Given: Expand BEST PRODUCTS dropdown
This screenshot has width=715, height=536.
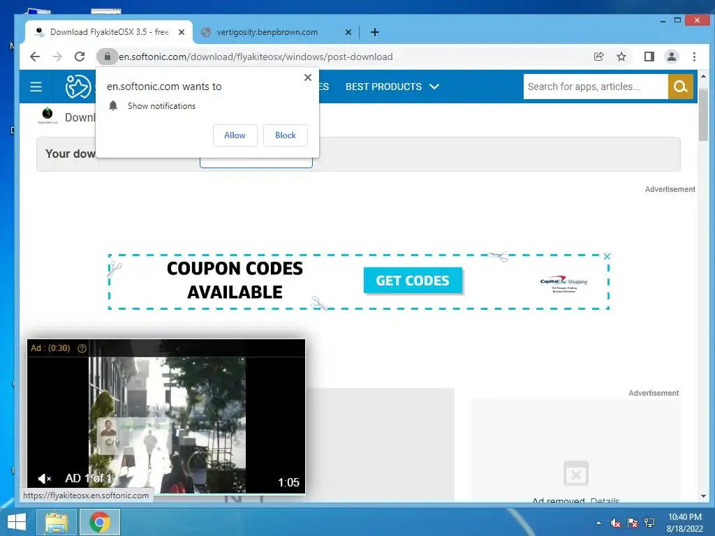Looking at the screenshot, I should [x=392, y=87].
